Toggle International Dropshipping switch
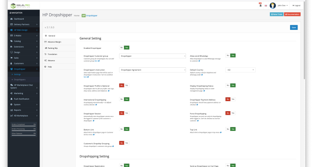Viewport: 313px width, 167px height. [124, 99]
